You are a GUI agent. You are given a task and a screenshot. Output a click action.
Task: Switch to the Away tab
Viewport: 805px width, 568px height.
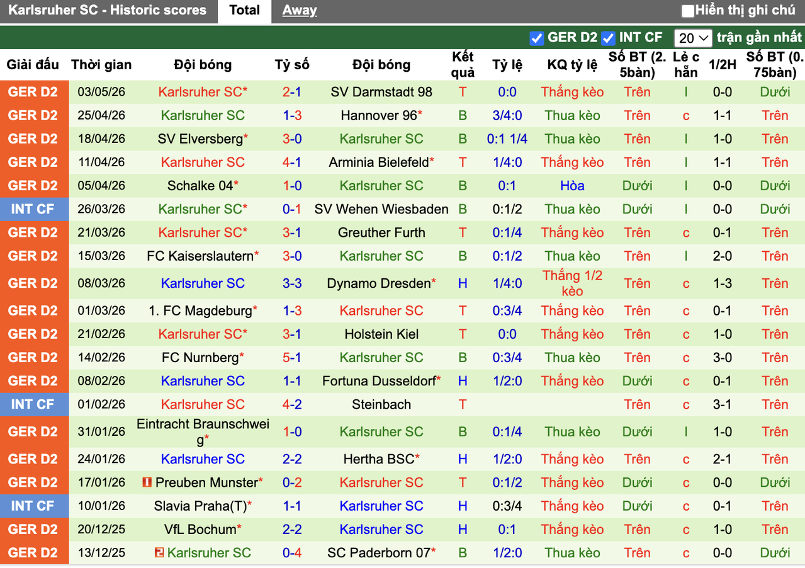click(300, 11)
